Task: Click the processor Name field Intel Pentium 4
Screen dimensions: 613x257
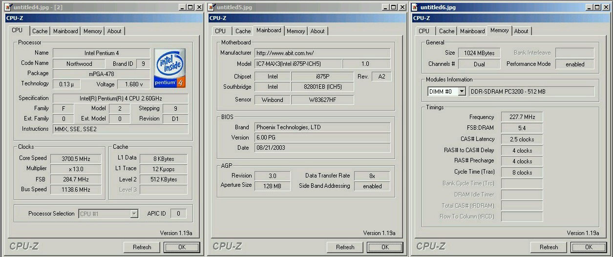Action: [101, 53]
